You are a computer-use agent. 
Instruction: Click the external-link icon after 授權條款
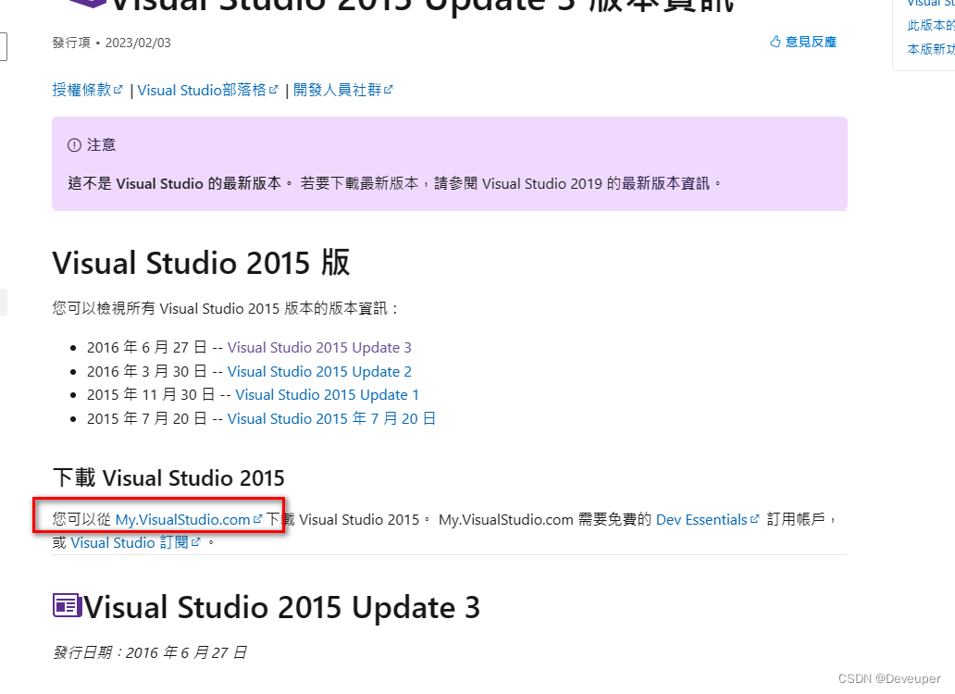pyautogui.click(x=118, y=89)
